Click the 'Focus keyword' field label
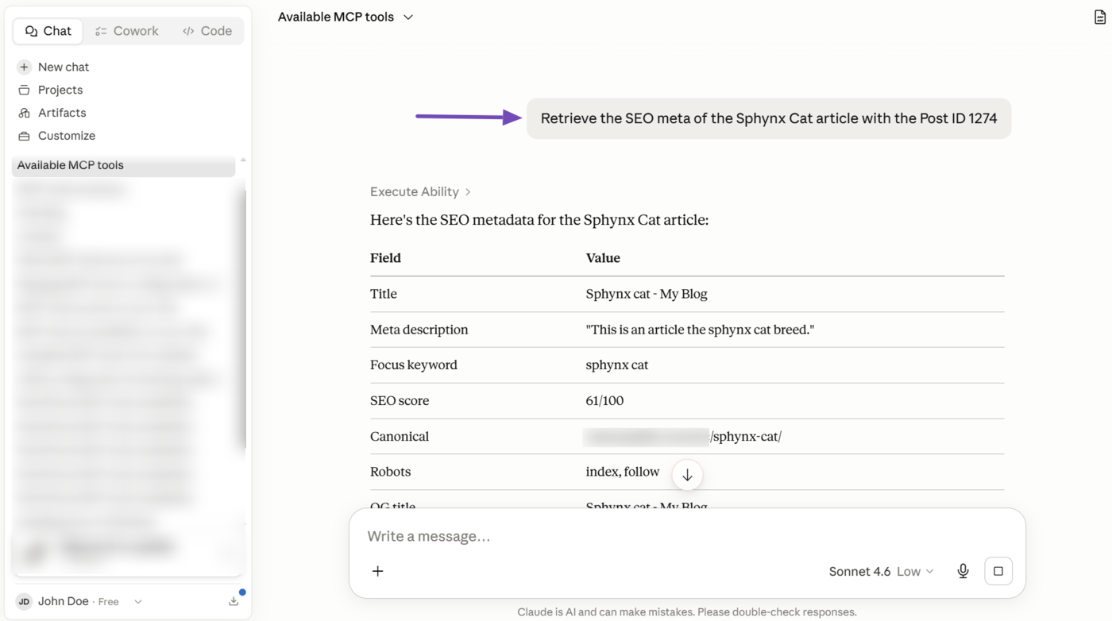 pyautogui.click(x=414, y=365)
